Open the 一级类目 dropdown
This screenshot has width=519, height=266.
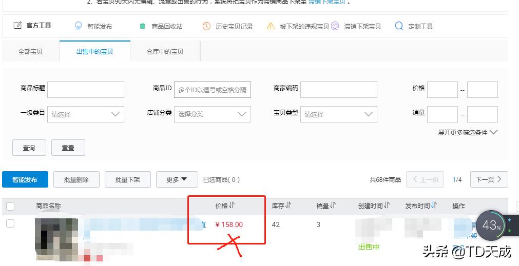coord(86,114)
